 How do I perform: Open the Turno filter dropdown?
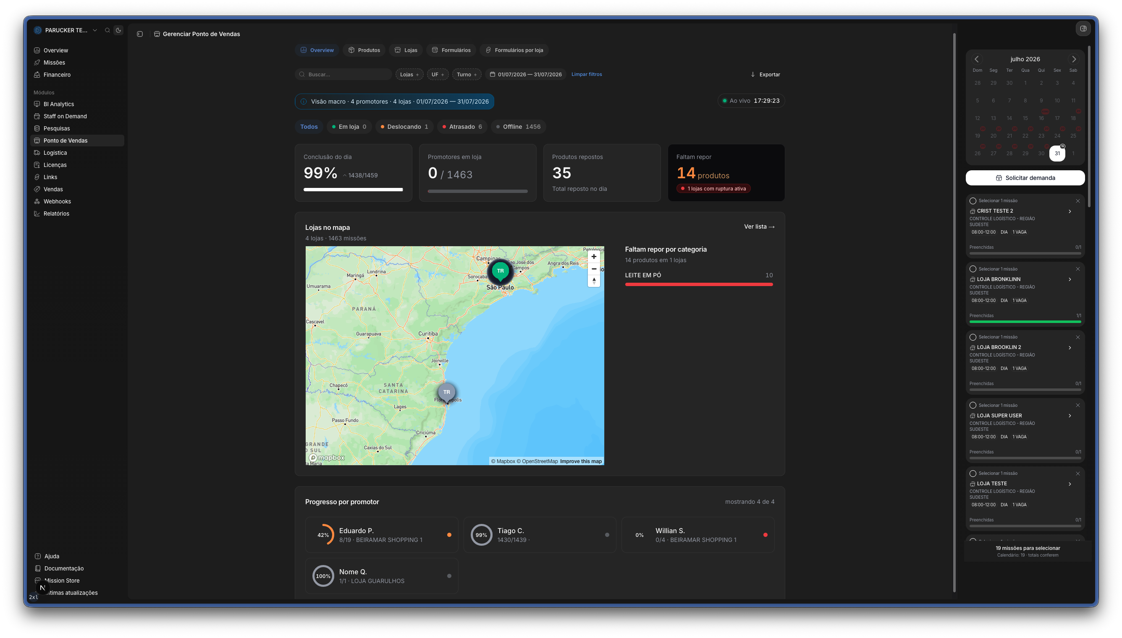(467, 75)
